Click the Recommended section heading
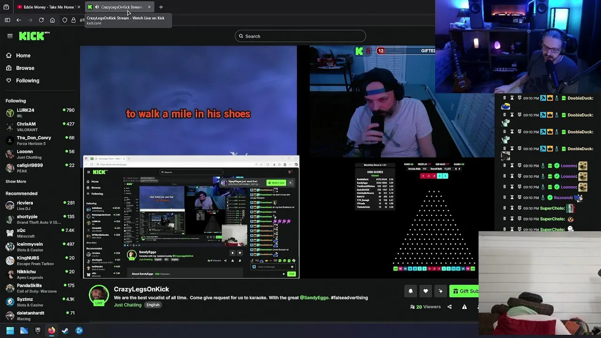 (22, 193)
